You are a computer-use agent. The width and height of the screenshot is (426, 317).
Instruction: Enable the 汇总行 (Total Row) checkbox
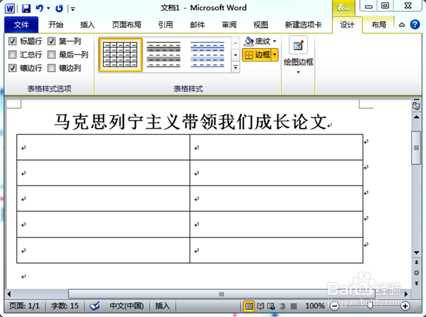click(x=12, y=54)
